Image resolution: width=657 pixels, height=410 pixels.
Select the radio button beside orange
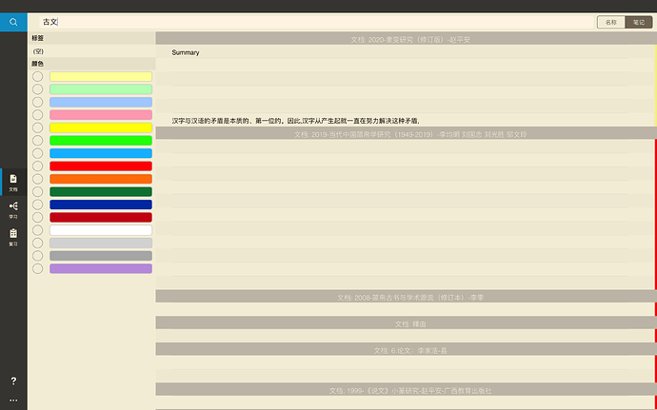38,179
